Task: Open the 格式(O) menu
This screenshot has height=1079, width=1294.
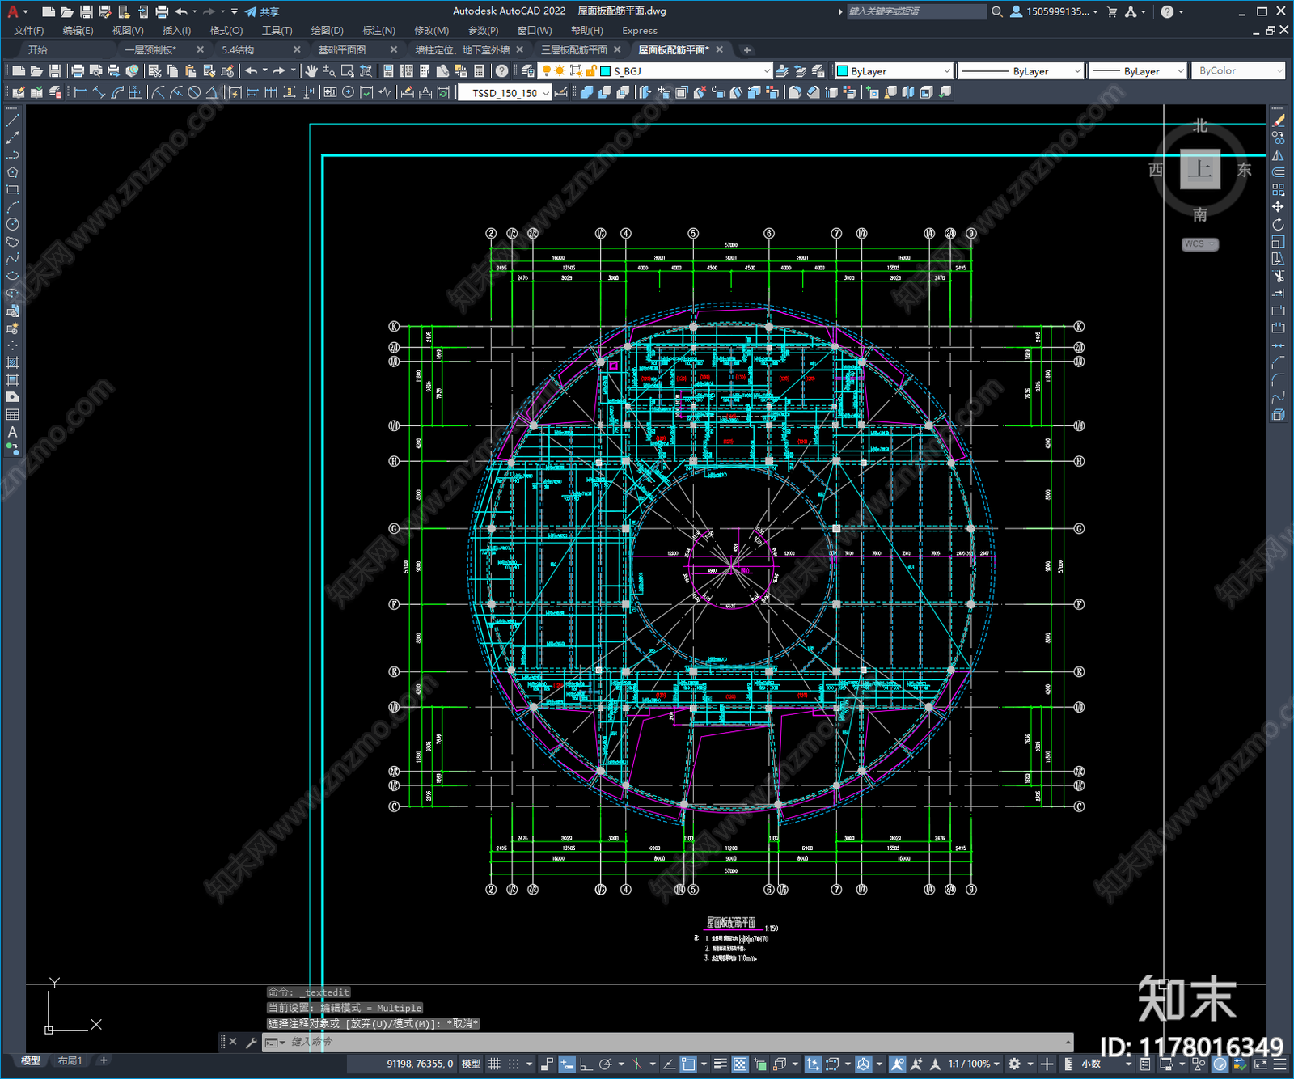Action: pos(226,31)
